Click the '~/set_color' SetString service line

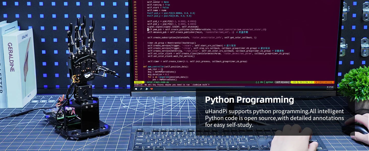tap(216, 51)
